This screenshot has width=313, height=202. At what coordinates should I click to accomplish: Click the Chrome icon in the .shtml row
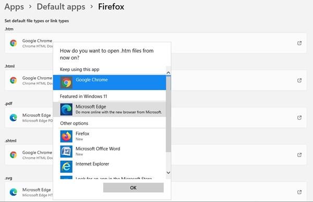[x=14, y=155]
